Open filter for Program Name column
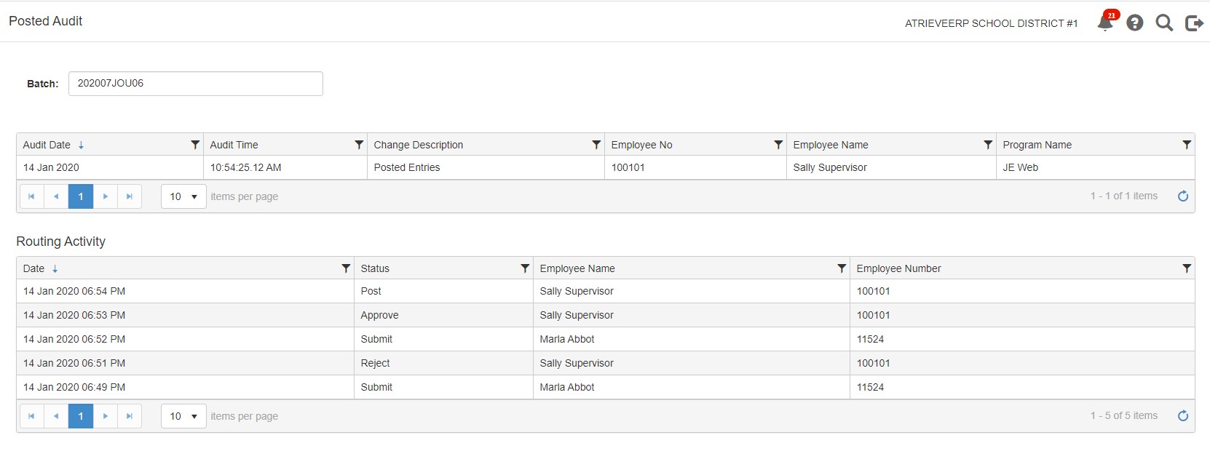The height and width of the screenshot is (459, 1210). click(x=1187, y=145)
